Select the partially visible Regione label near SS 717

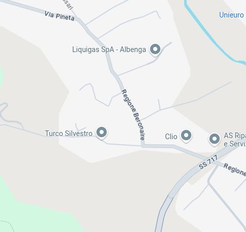point(235,170)
